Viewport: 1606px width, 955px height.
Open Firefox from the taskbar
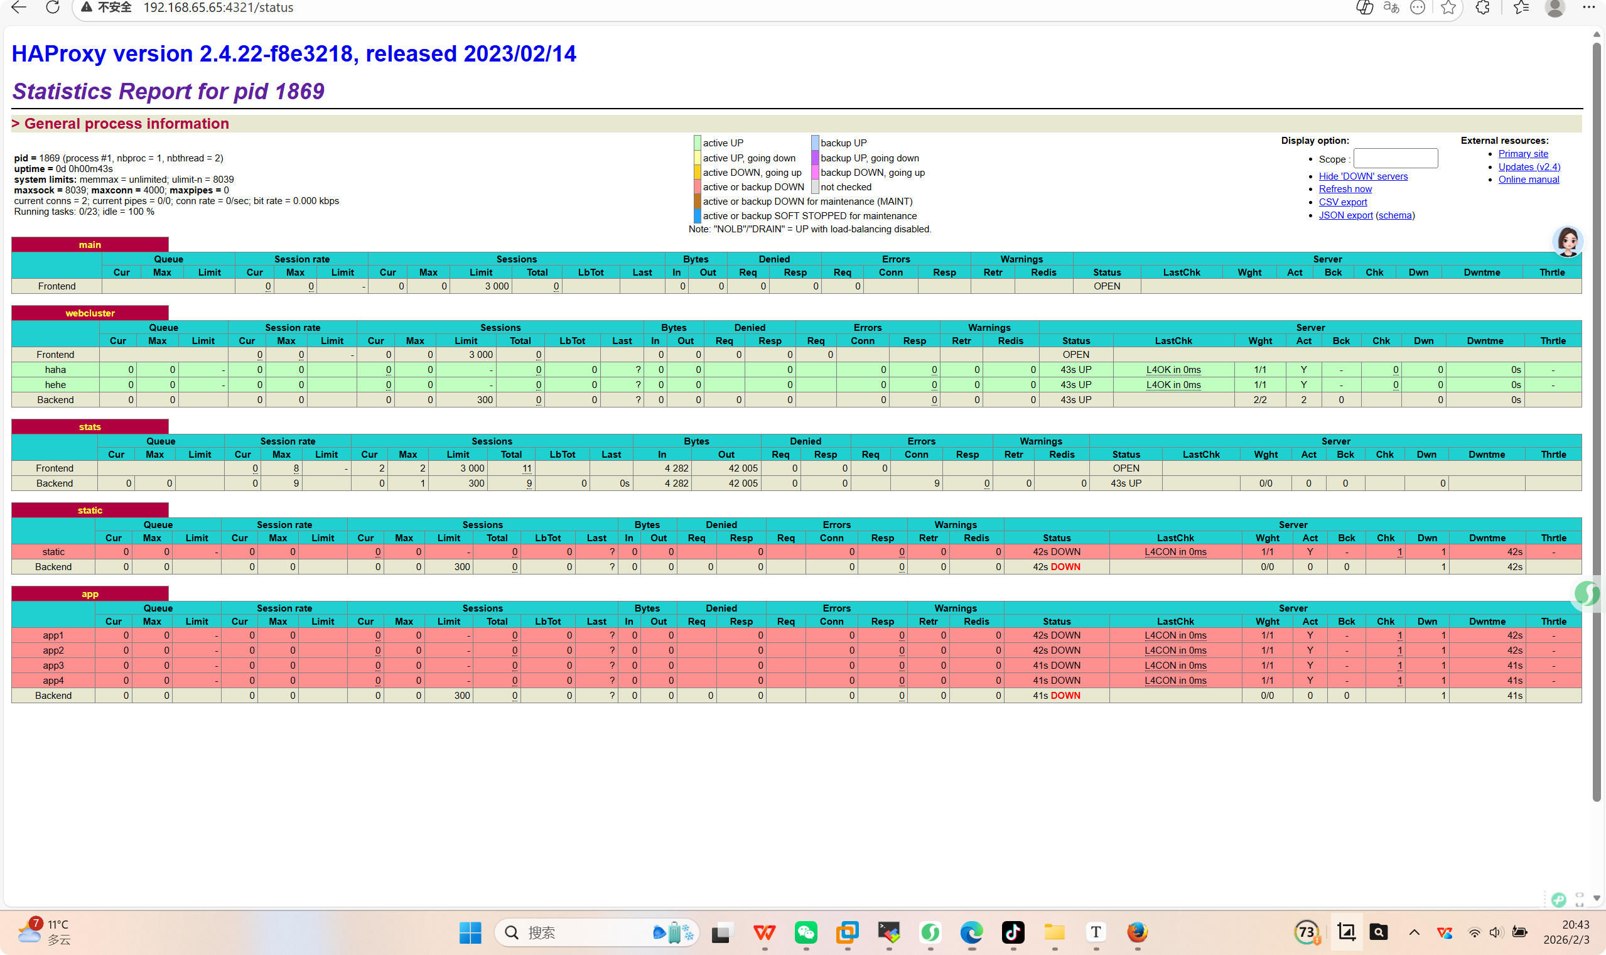click(1137, 932)
